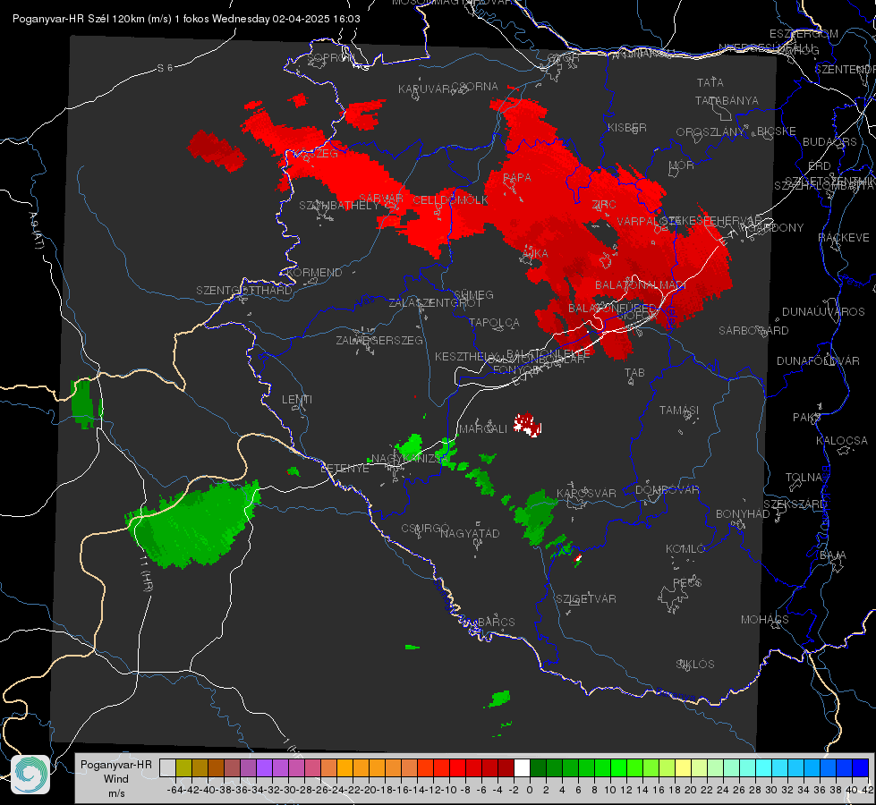Click the 'Poganyvar-HR Wind m/s' legend title
Viewport: 876px width, 805px height.
pyautogui.click(x=116, y=779)
